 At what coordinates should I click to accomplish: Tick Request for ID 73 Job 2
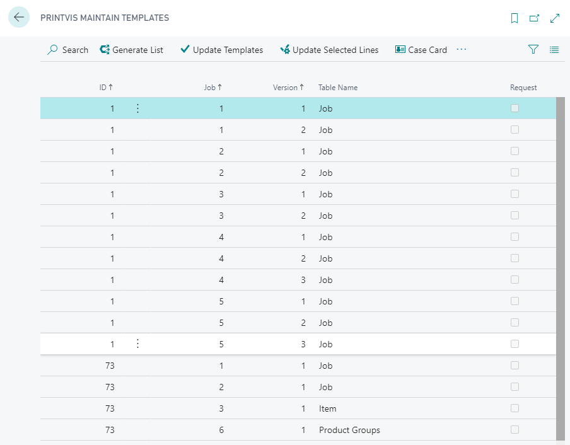click(515, 386)
